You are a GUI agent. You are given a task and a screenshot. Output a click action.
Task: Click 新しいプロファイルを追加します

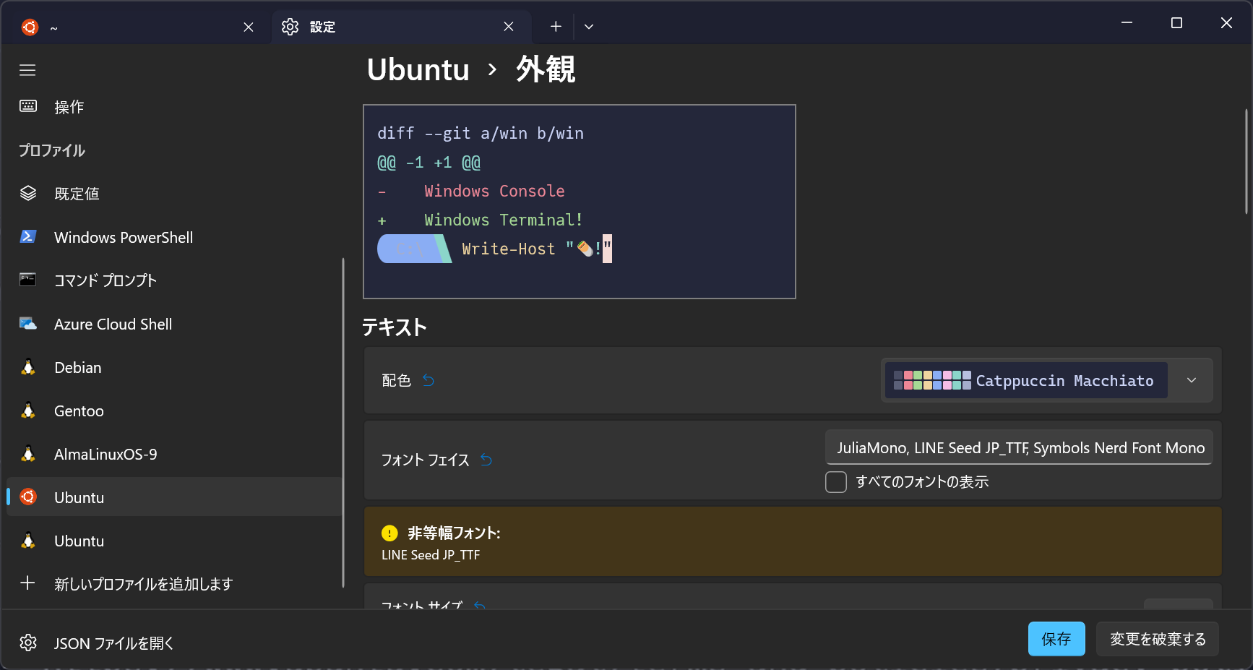click(x=173, y=583)
